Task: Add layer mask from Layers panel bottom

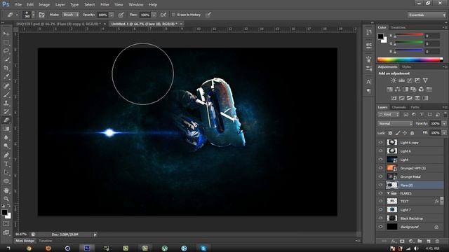Action: coord(402,241)
